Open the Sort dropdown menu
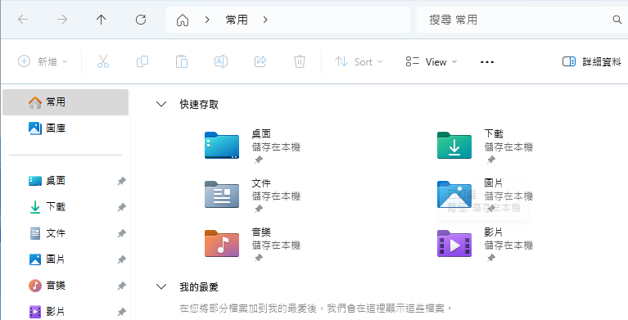The image size is (628, 320). [x=359, y=61]
